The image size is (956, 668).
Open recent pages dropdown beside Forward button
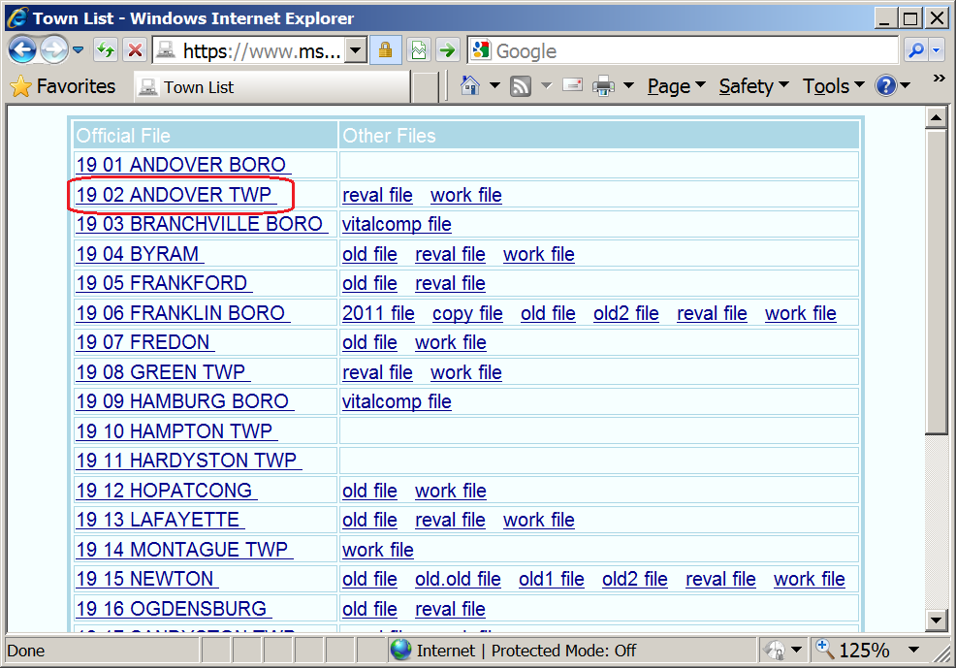click(x=78, y=50)
